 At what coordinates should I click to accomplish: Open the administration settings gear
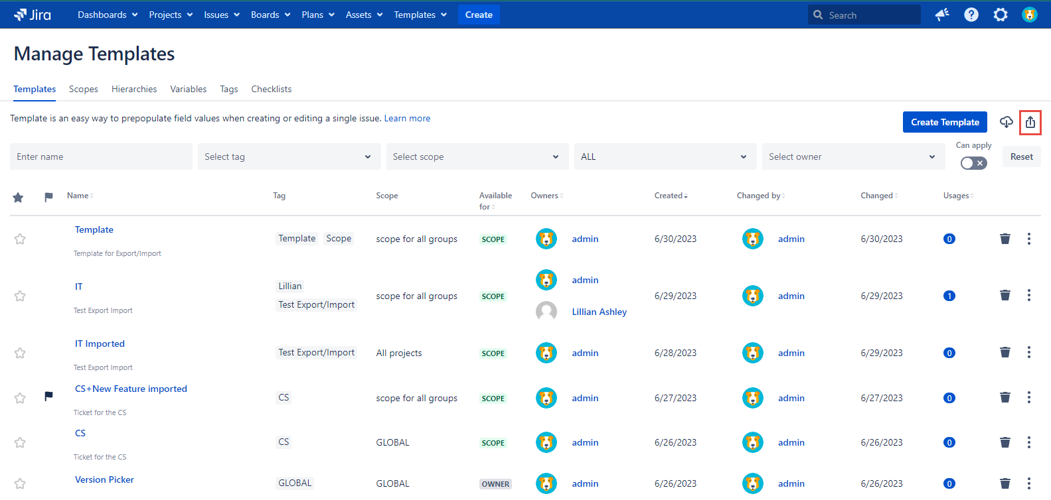click(1000, 15)
